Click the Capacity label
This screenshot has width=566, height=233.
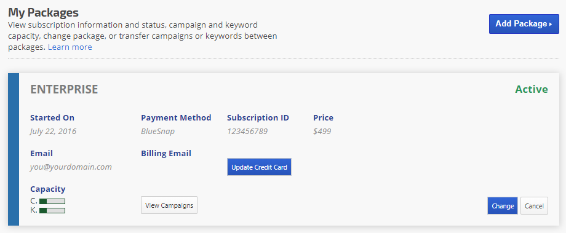[x=47, y=189]
